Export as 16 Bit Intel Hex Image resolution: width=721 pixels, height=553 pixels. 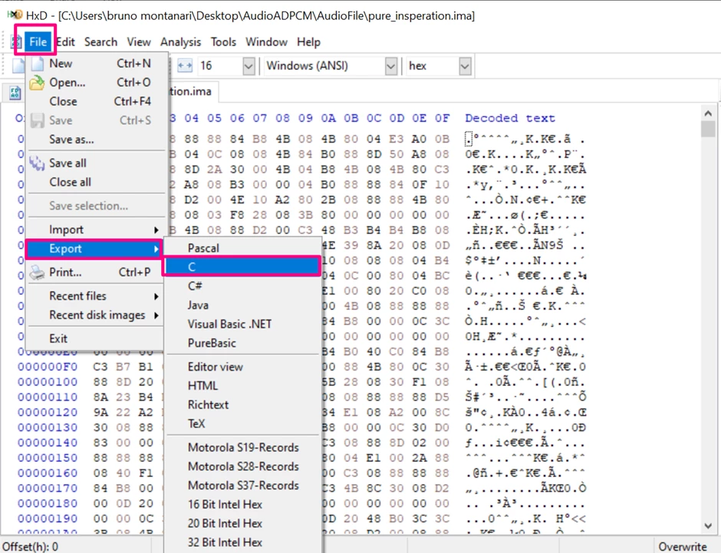[242, 505]
